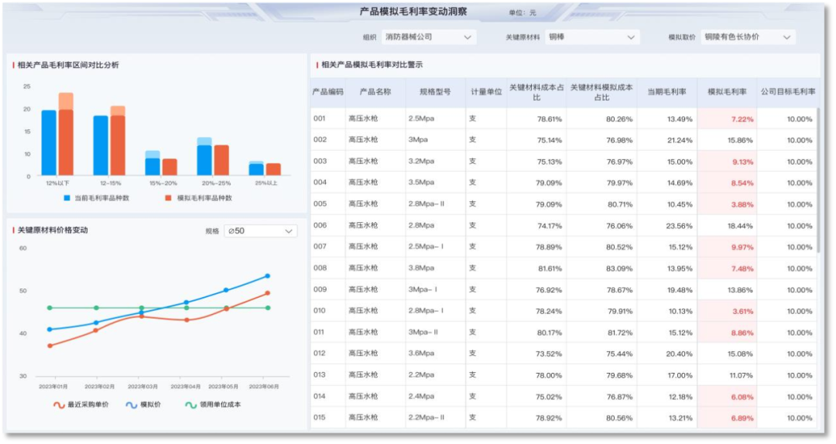Click the orange data point at 2023年01月
This screenshot has width=836, height=444.
50,346
